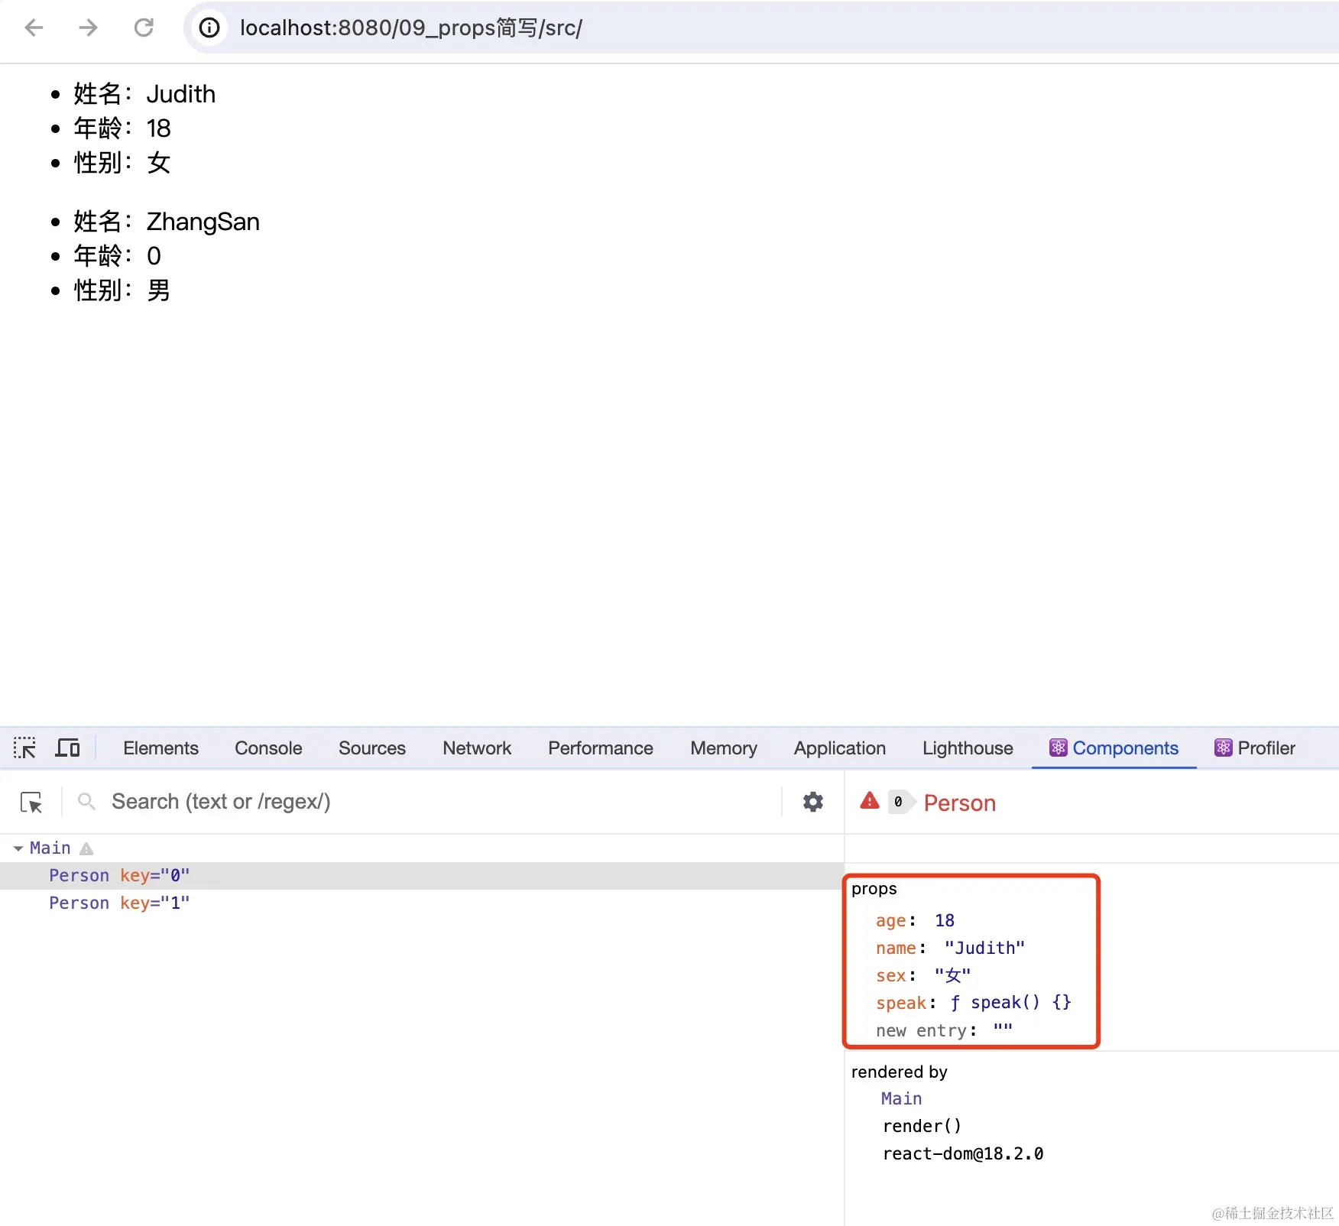Click the props section label
The image size is (1339, 1226).
(874, 889)
